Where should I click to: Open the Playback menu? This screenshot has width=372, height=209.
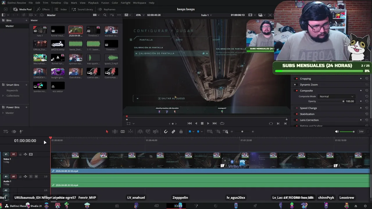click(x=93, y=3)
